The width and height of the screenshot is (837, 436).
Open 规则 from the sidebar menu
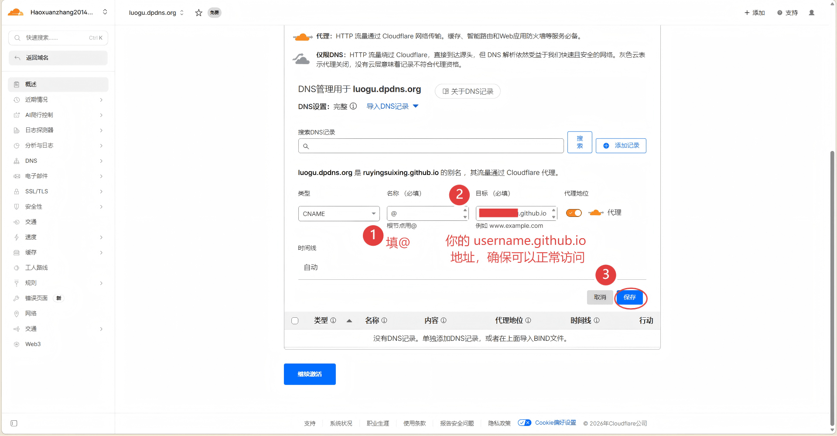click(31, 283)
